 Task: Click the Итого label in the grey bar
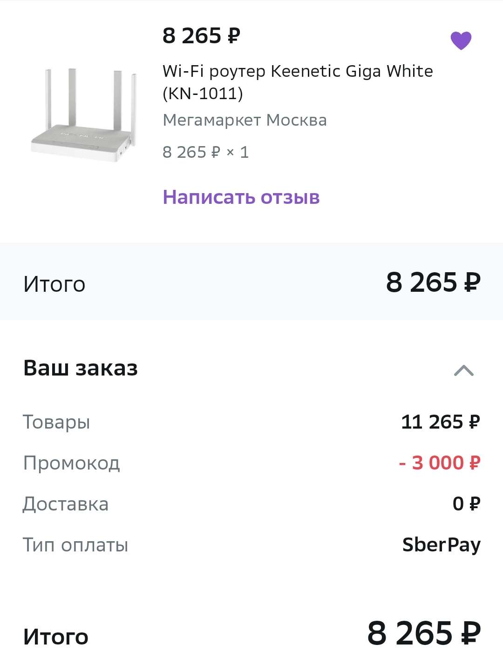click(x=54, y=284)
